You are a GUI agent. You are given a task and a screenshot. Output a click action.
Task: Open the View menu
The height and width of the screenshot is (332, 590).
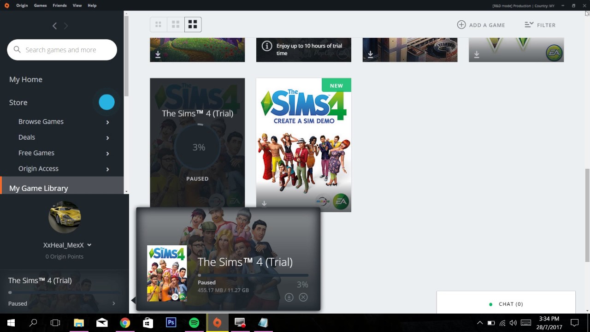point(77,6)
